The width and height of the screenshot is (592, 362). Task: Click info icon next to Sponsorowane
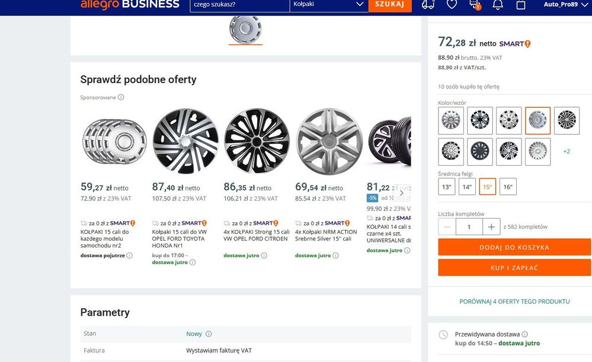pyautogui.click(x=121, y=97)
